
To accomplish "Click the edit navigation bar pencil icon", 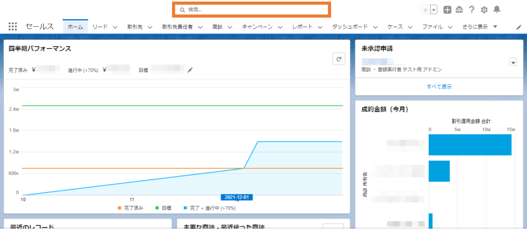I will click(x=519, y=27).
